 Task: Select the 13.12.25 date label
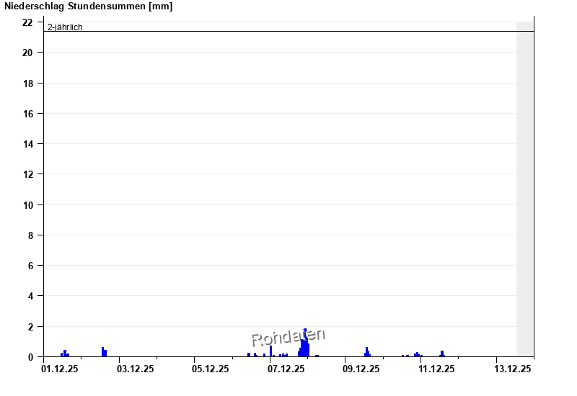click(512, 369)
